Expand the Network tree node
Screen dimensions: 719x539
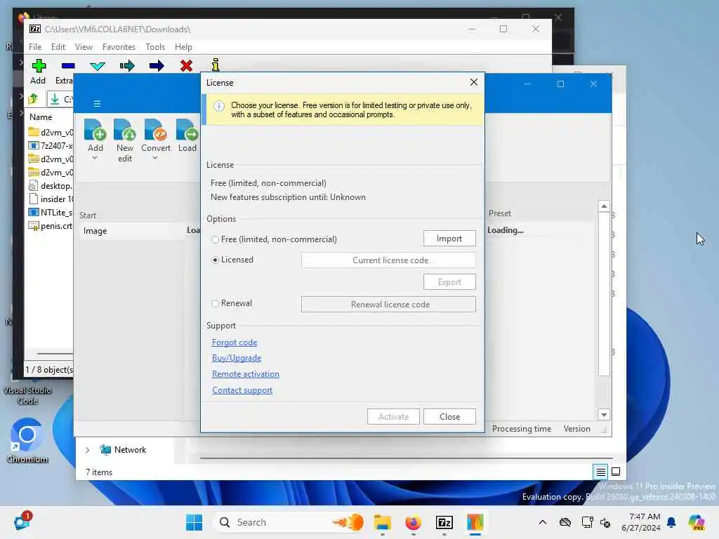(x=87, y=450)
